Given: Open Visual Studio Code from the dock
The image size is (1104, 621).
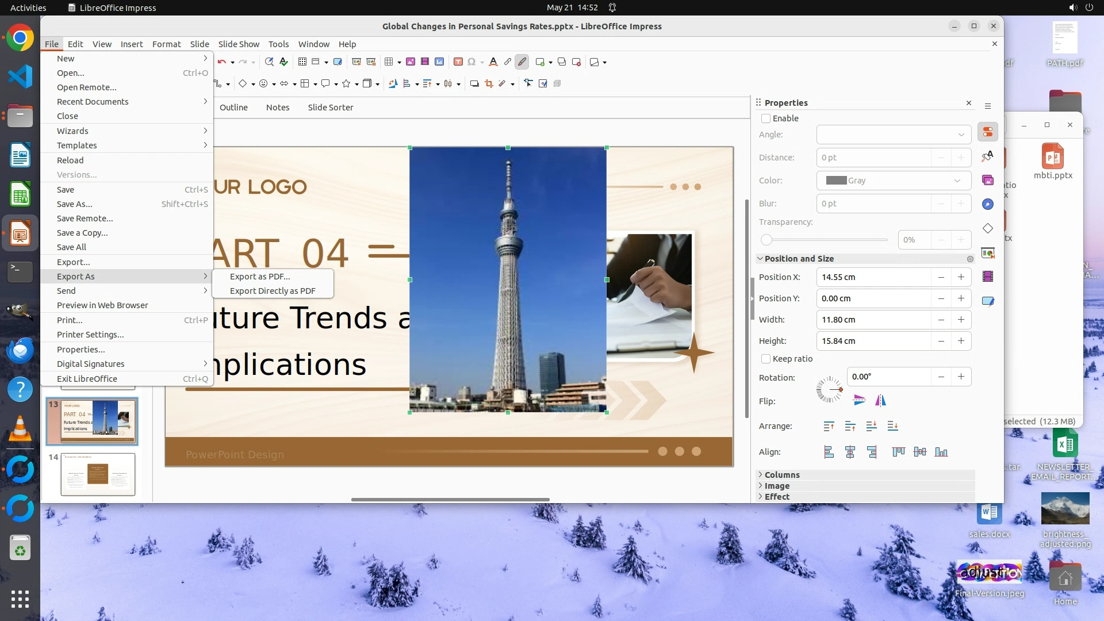Looking at the screenshot, I should [x=20, y=76].
